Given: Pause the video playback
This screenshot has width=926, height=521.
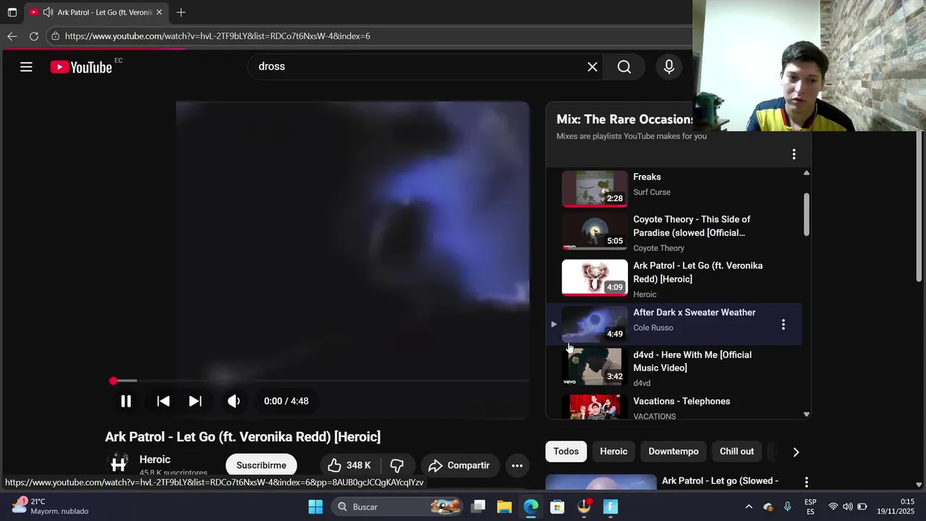Looking at the screenshot, I should (126, 401).
